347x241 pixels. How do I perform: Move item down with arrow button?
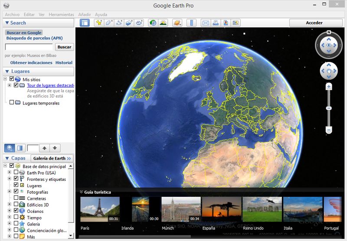55,148
